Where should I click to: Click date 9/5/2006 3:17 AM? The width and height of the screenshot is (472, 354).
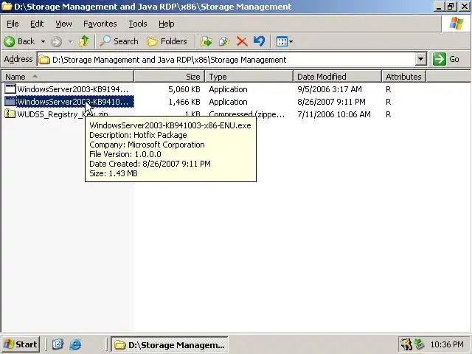coord(330,89)
